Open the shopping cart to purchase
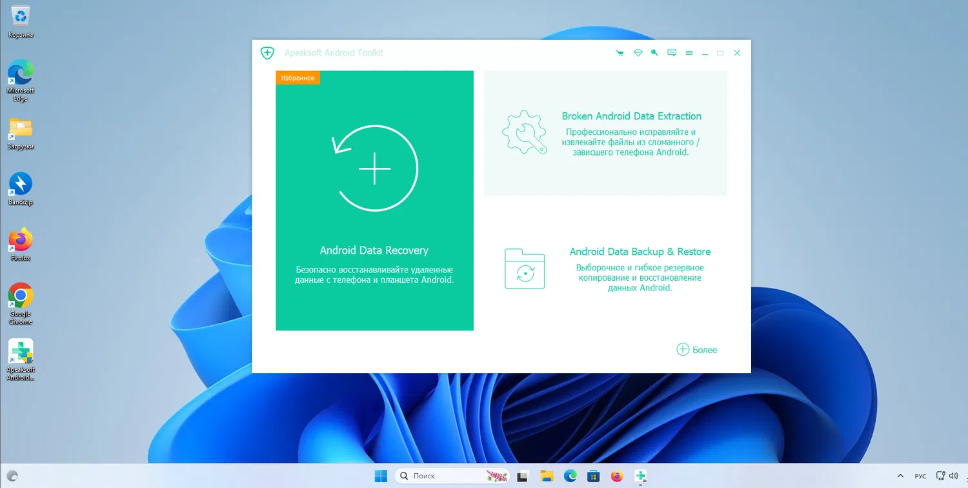 tap(620, 53)
